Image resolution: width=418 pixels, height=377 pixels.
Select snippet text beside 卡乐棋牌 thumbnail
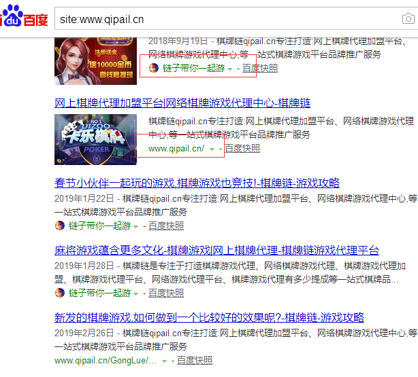[x=281, y=128]
